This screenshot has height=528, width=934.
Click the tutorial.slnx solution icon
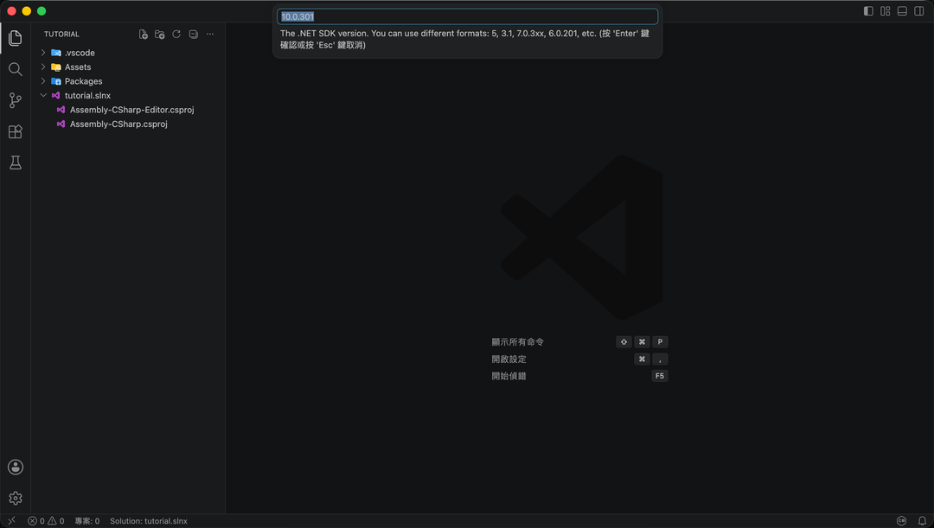click(x=56, y=95)
